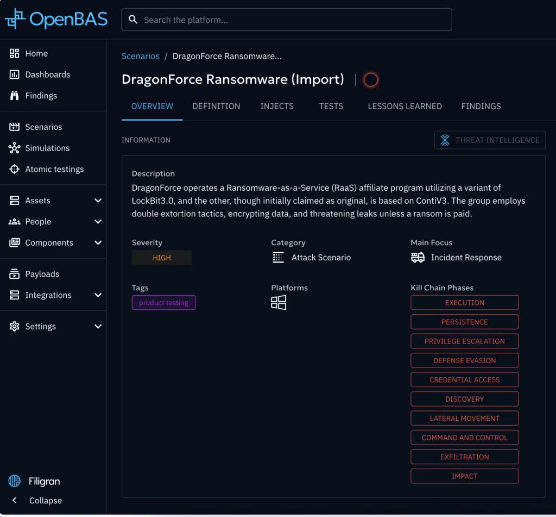
Task: Expand the People submenu arrow
Action: [x=98, y=222]
